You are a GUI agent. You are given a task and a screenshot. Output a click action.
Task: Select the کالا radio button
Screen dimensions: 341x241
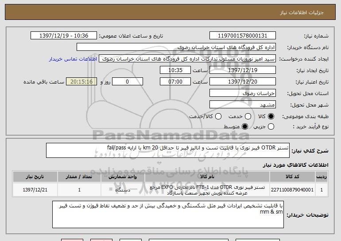271,116
